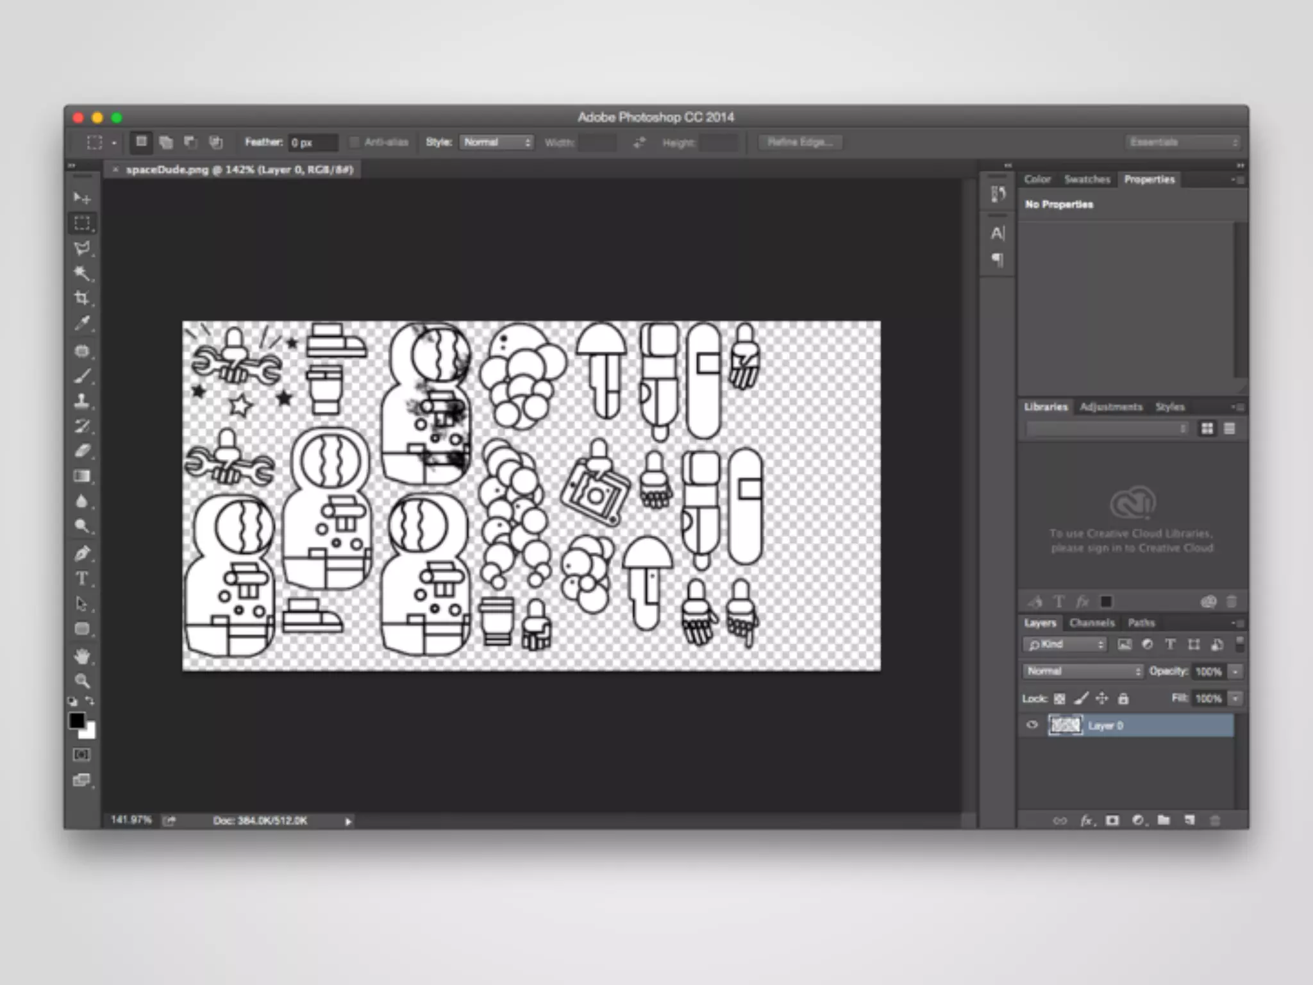Pick the Eyedropper tool
The height and width of the screenshot is (985, 1313).
[82, 323]
